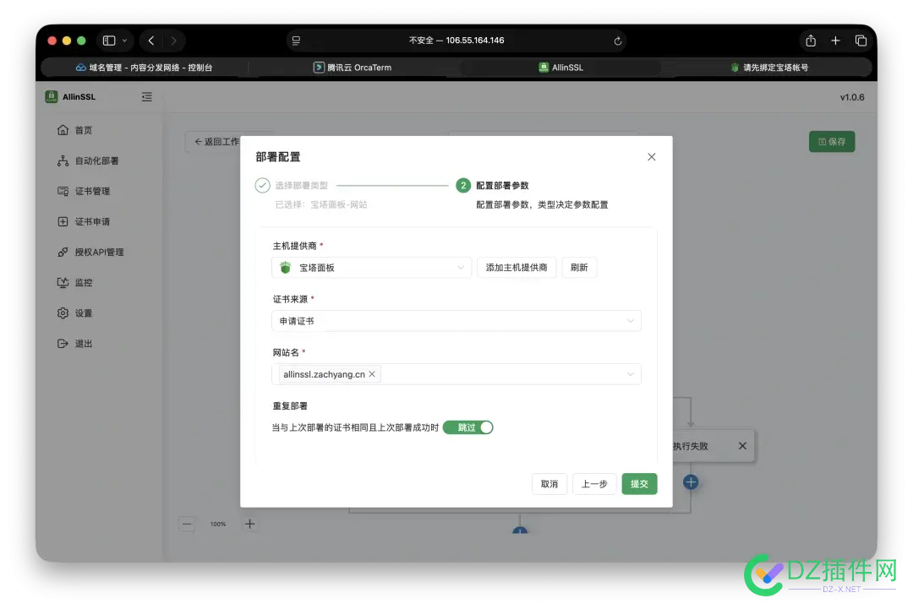
Task: Open 授权API管理 in the sidebar
Action: 99,252
